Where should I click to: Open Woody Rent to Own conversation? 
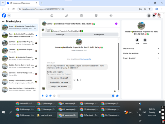[19, 82]
